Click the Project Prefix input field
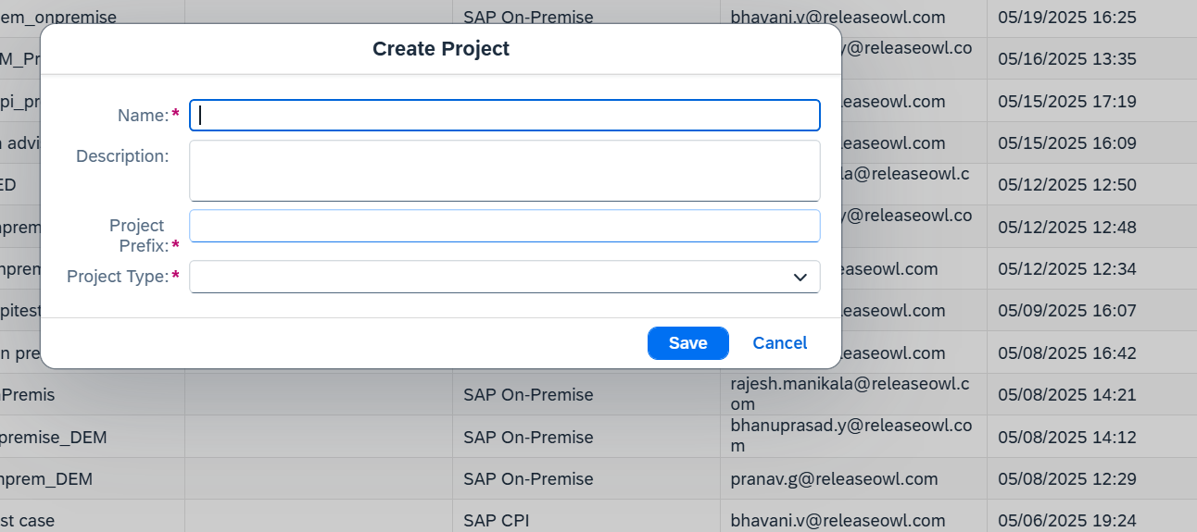The width and height of the screenshot is (1197, 532). click(504, 226)
